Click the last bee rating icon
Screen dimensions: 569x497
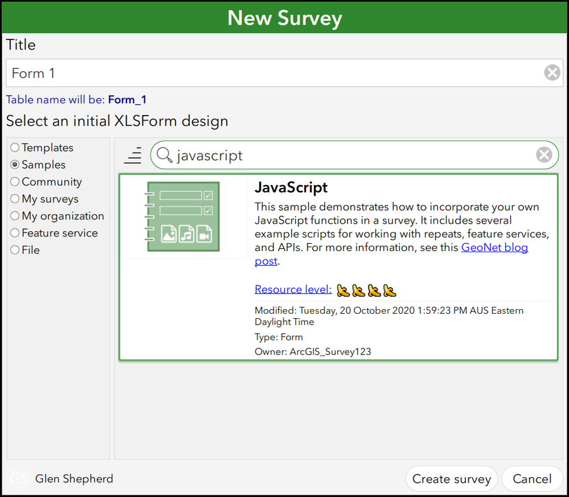coord(389,290)
